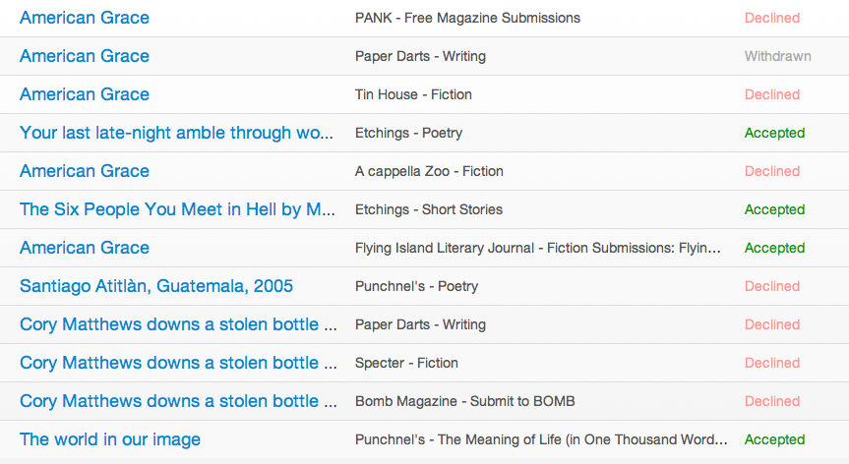Image resolution: width=849 pixels, height=464 pixels.
Task: Click "Declined" status in Specter - Fiction row
Action: pos(772,363)
